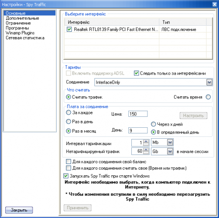Click the ЛВС подключение type cell

178,30
